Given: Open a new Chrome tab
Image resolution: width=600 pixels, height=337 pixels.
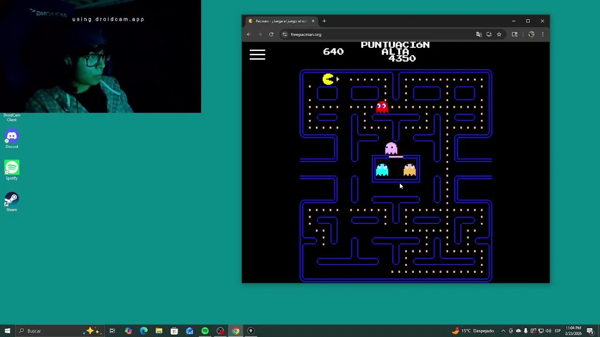Looking at the screenshot, I should click(324, 21).
